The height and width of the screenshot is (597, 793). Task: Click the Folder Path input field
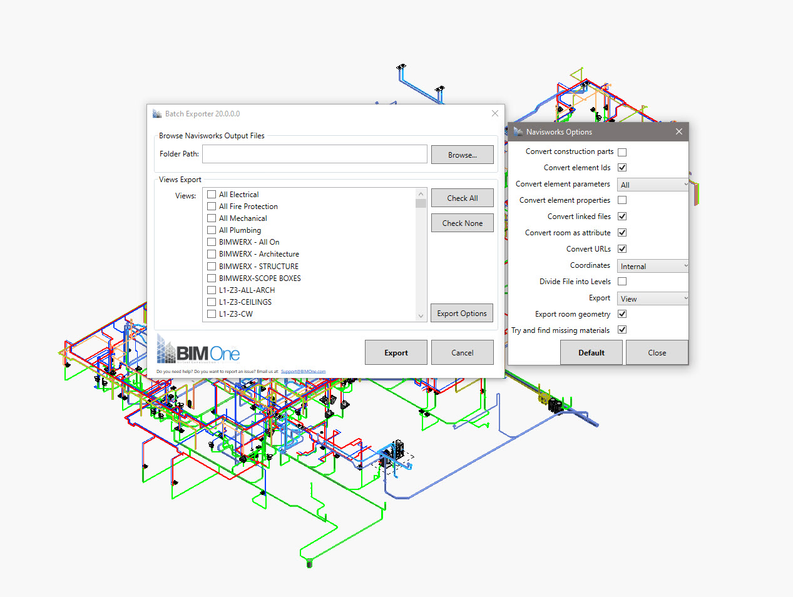coord(315,154)
